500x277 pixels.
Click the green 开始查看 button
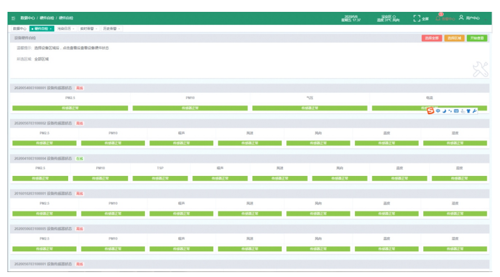[477, 38]
